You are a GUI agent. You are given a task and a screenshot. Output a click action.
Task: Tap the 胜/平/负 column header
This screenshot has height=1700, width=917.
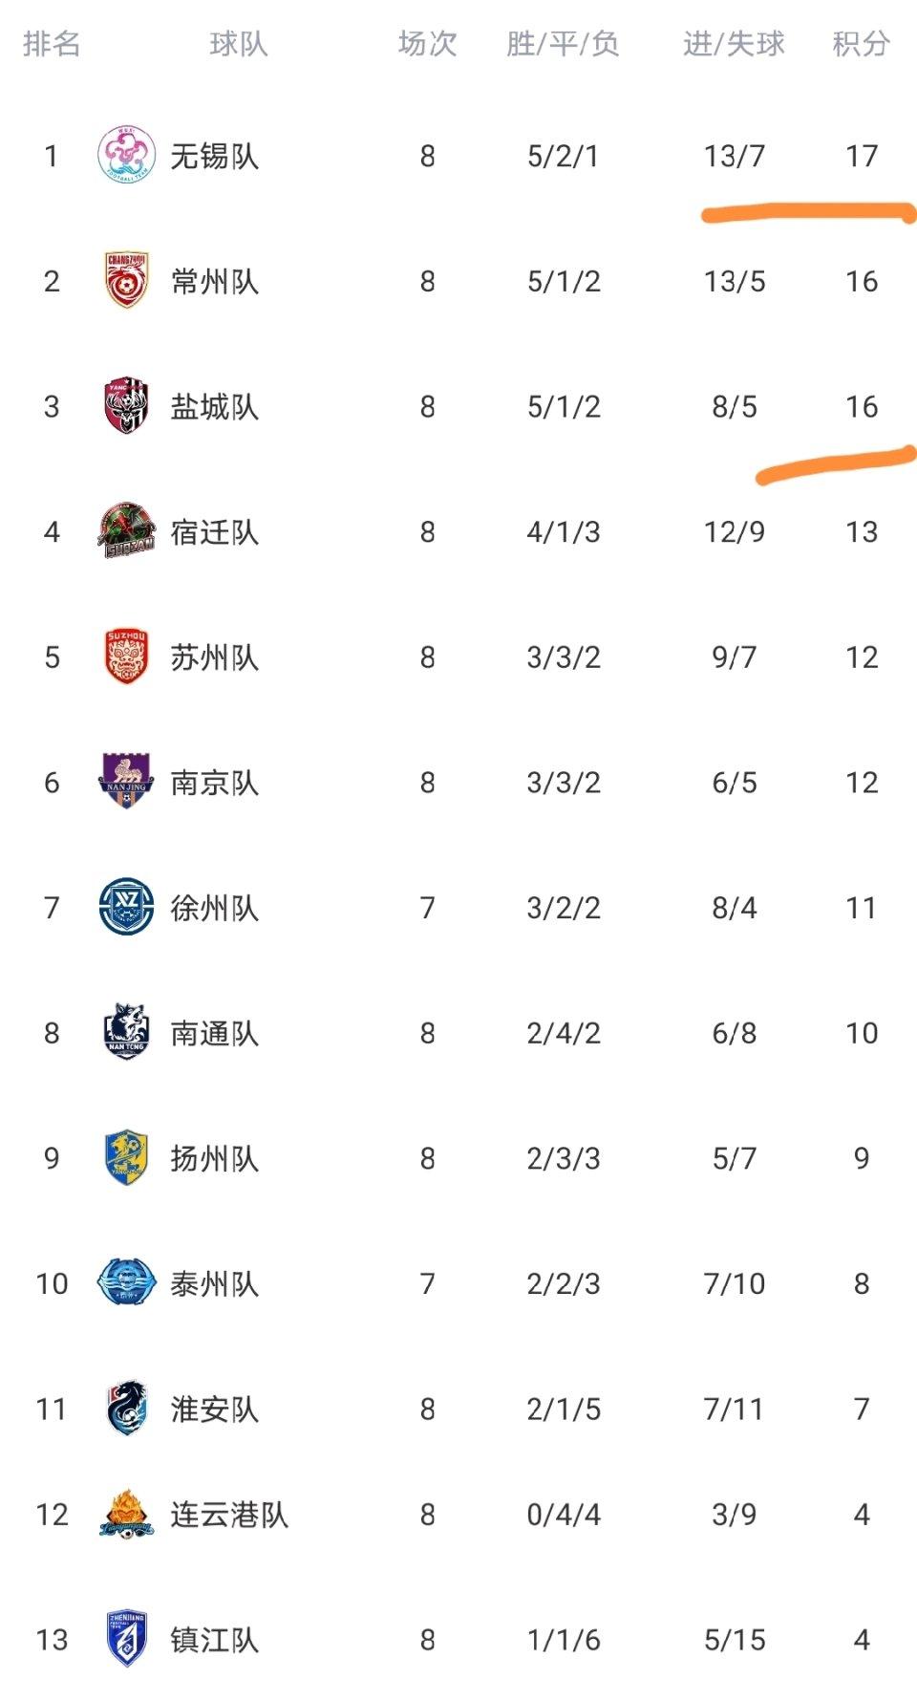[x=563, y=44]
